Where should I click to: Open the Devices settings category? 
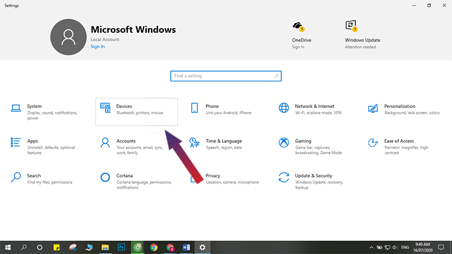136,110
